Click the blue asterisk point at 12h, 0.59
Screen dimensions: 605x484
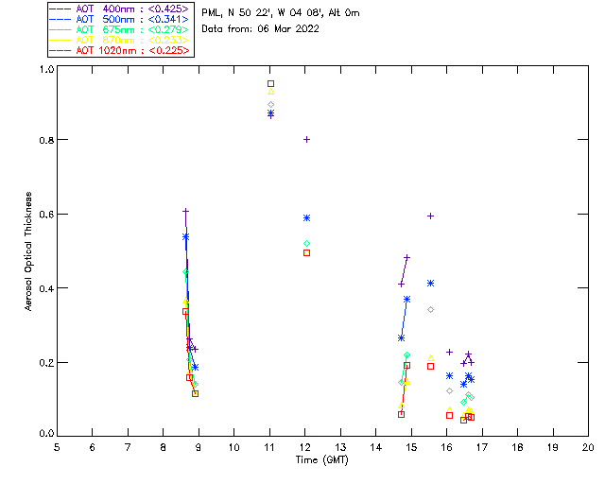[306, 218]
